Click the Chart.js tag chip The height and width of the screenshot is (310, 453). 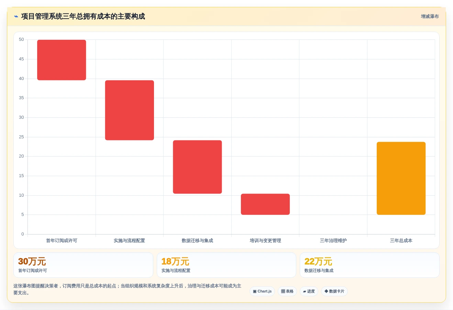click(262, 291)
